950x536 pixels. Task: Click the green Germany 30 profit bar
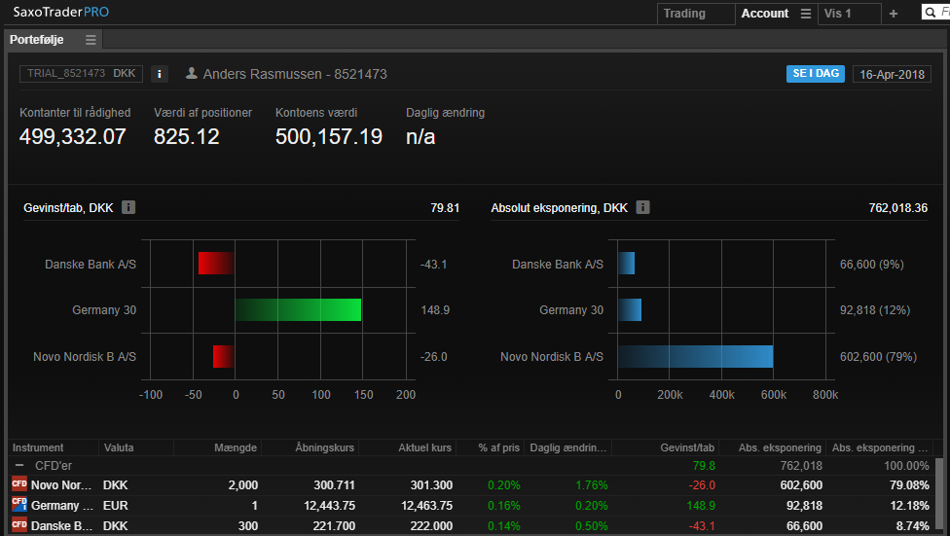[x=298, y=310]
